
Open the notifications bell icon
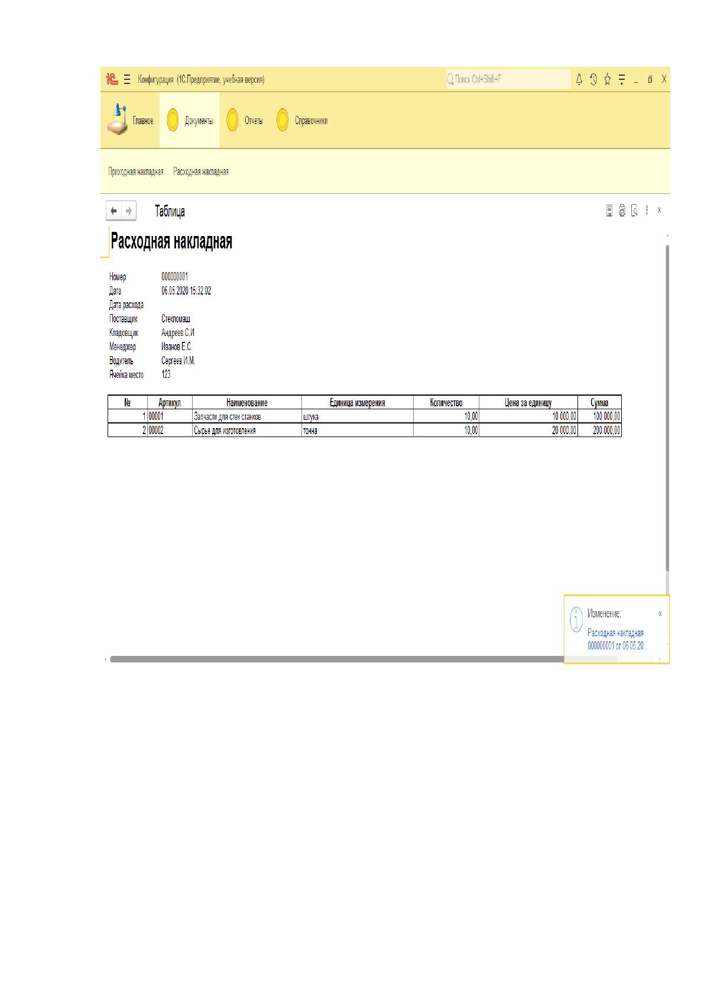point(579,79)
